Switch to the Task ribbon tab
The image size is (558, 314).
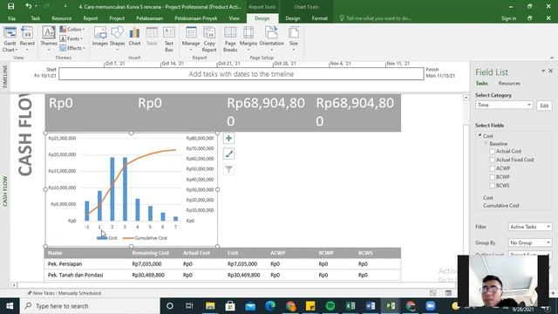35,18
